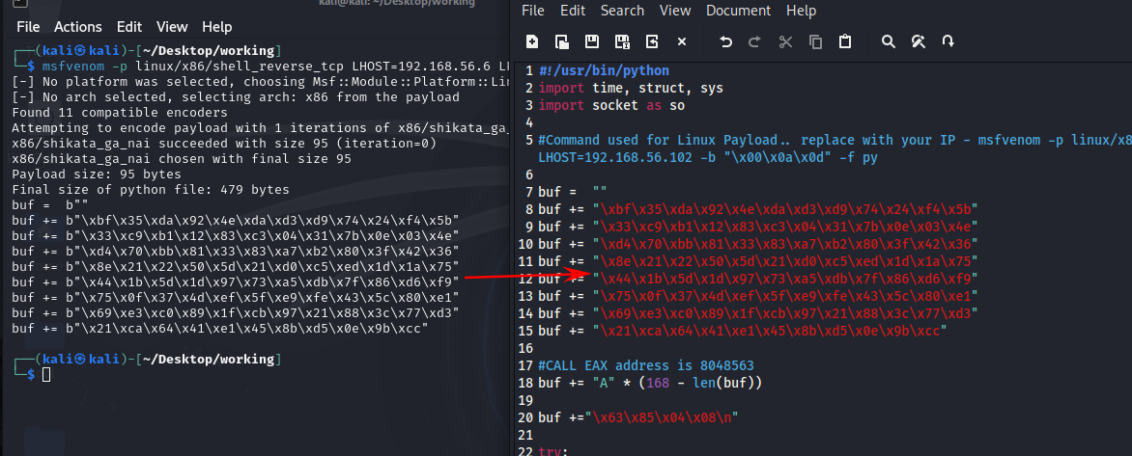Viewport: 1132px width, 456px height.
Task: Click 'Final size of python file: 479 bytes'
Action: pos(151,190)
